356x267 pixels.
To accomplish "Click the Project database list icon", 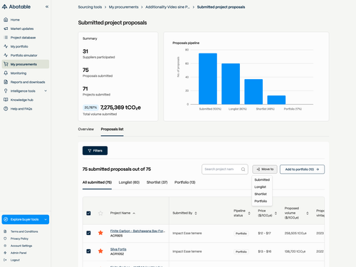I will 6,38.
